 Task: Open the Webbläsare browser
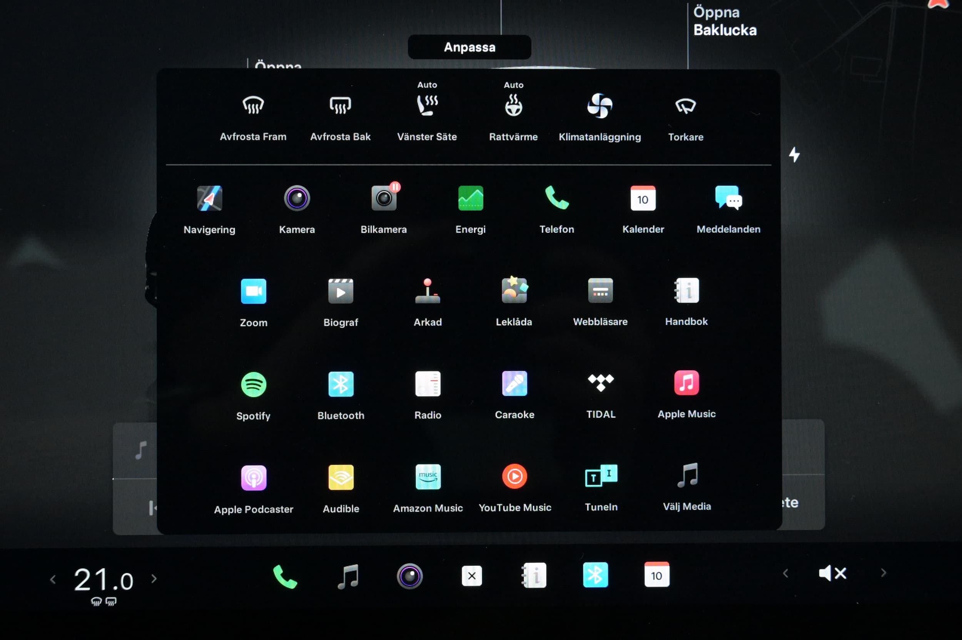coord(600,291)
